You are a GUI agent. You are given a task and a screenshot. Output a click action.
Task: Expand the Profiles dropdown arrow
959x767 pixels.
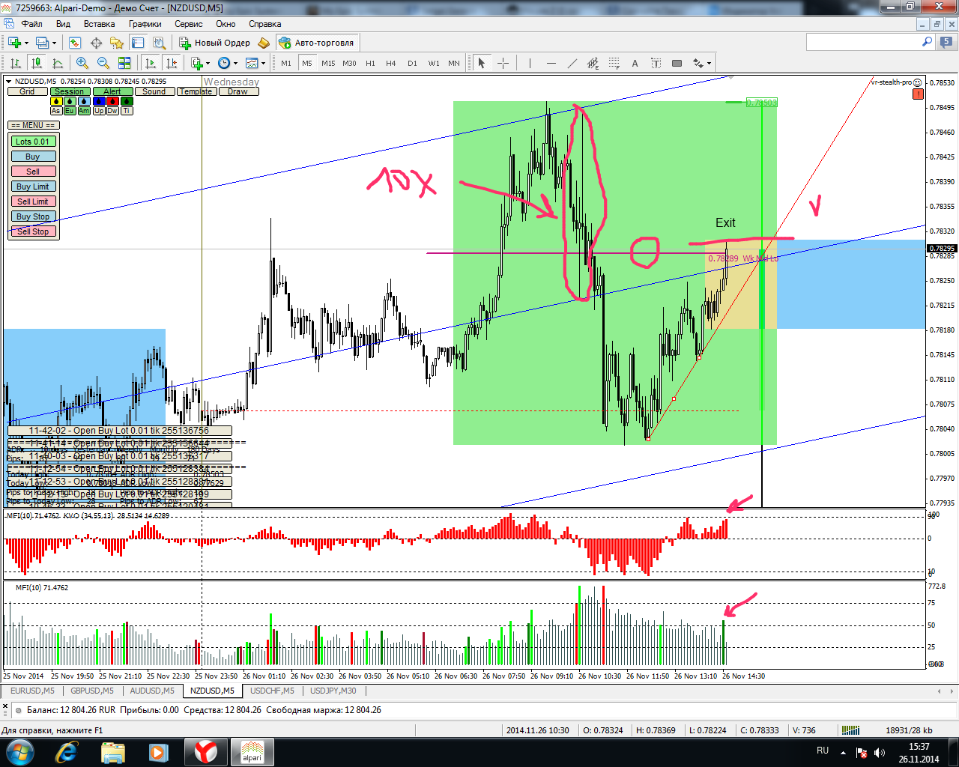pos(54,43)
